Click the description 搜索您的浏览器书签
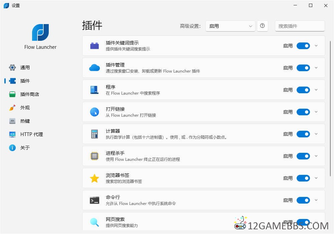This screenshot has width=334, height=234. 124,182
